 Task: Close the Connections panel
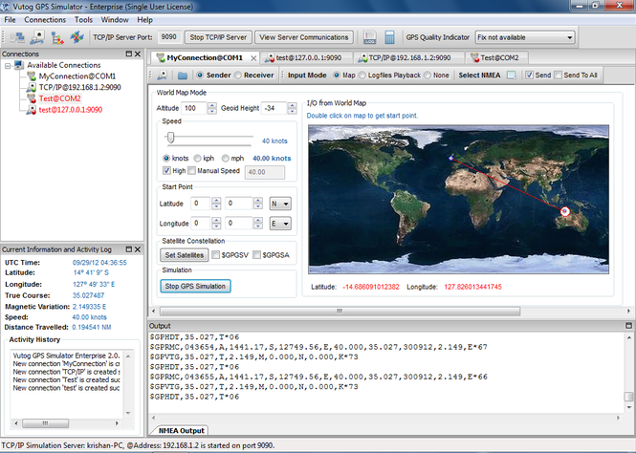(x=138, y=54)
